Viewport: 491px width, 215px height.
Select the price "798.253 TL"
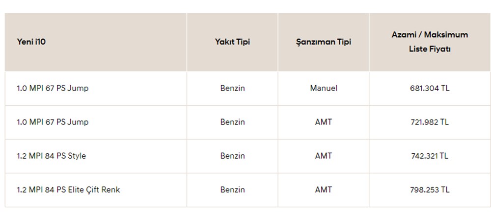429,190
